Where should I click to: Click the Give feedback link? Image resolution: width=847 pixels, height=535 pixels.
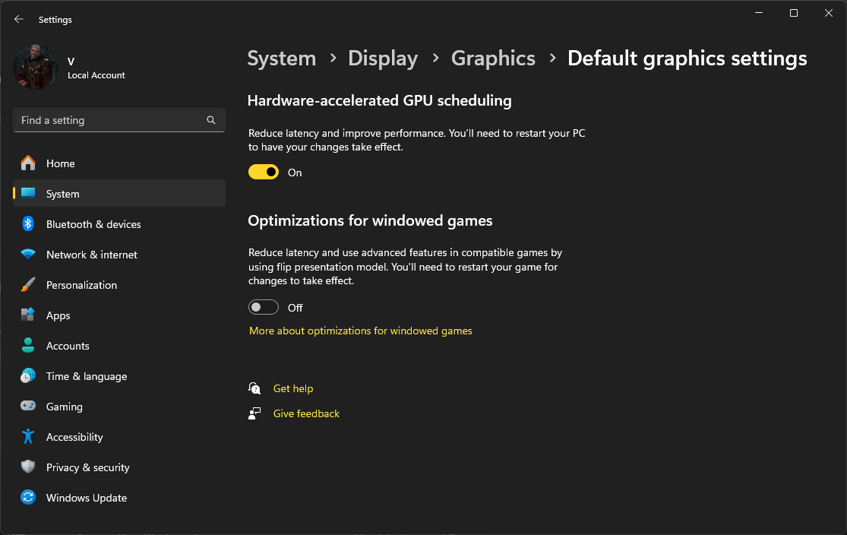coord(306,413)
